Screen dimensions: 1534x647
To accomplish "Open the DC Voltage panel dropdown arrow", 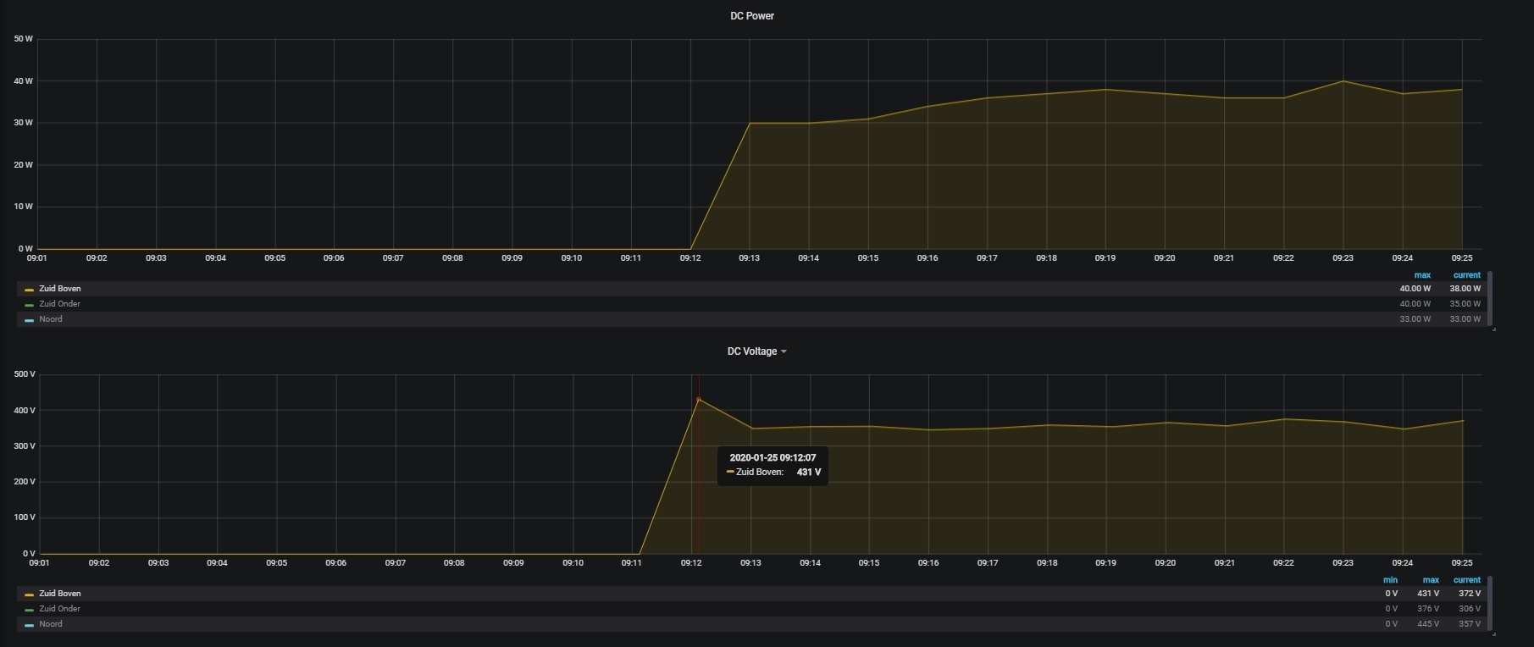I will 784,351.
